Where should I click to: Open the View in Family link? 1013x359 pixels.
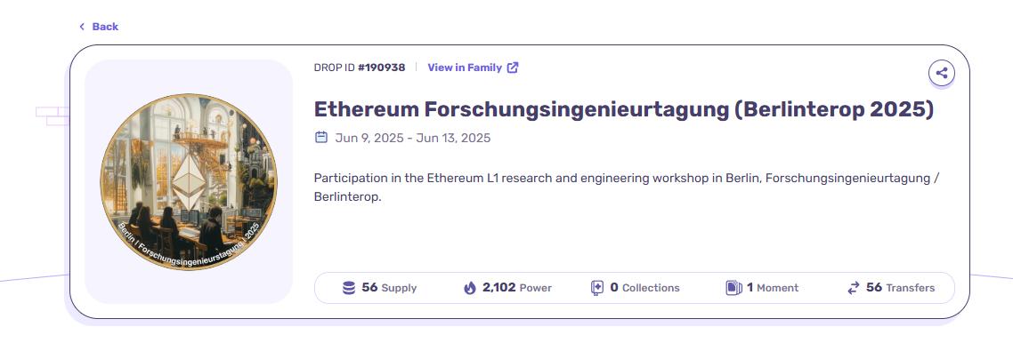[465, 68]
